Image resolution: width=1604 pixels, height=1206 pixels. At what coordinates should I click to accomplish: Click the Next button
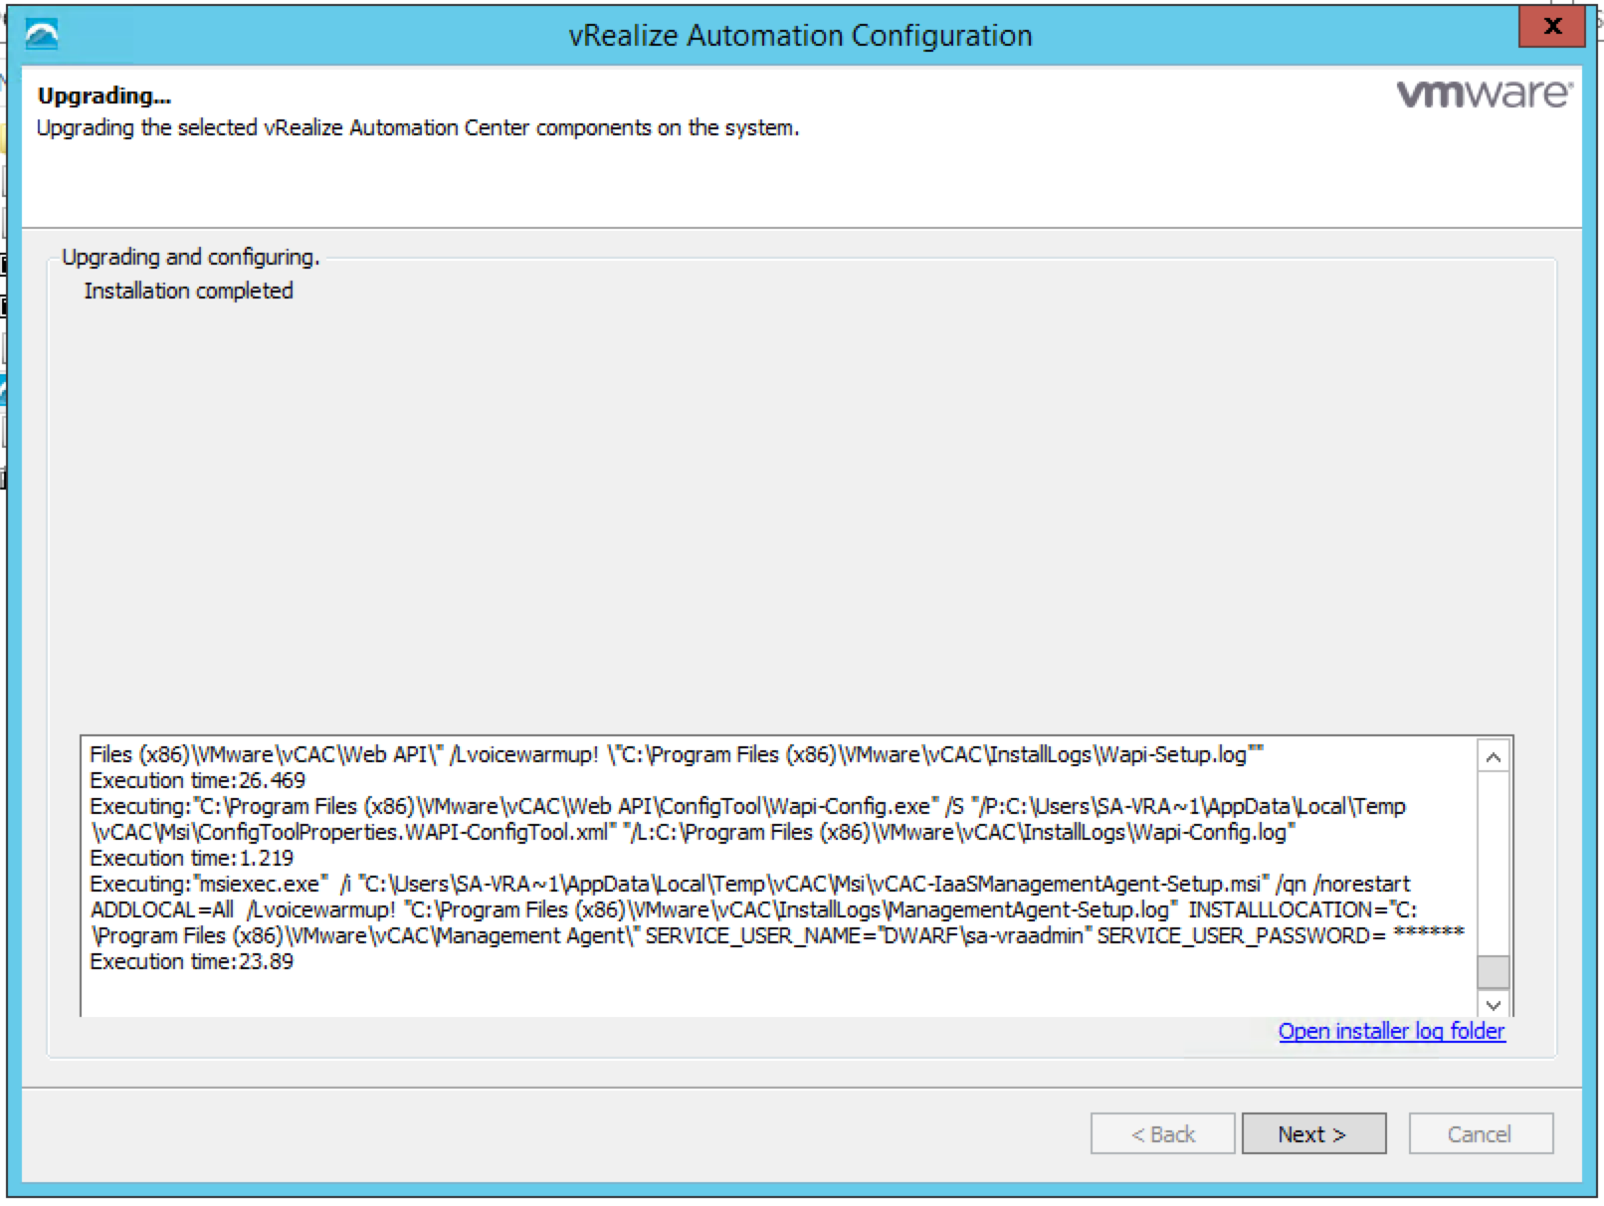(1313, 1133)
